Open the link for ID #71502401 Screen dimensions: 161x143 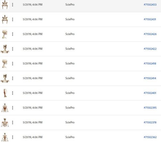[150, 93]
